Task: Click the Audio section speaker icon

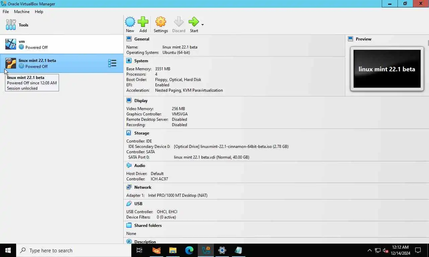Action: (x=129, y=166)
